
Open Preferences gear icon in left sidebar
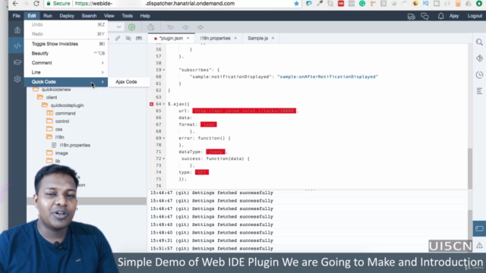coord(17,79)
